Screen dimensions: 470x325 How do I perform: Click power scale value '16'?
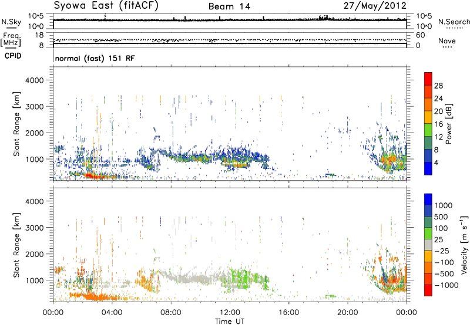click(x=438, y=124)
